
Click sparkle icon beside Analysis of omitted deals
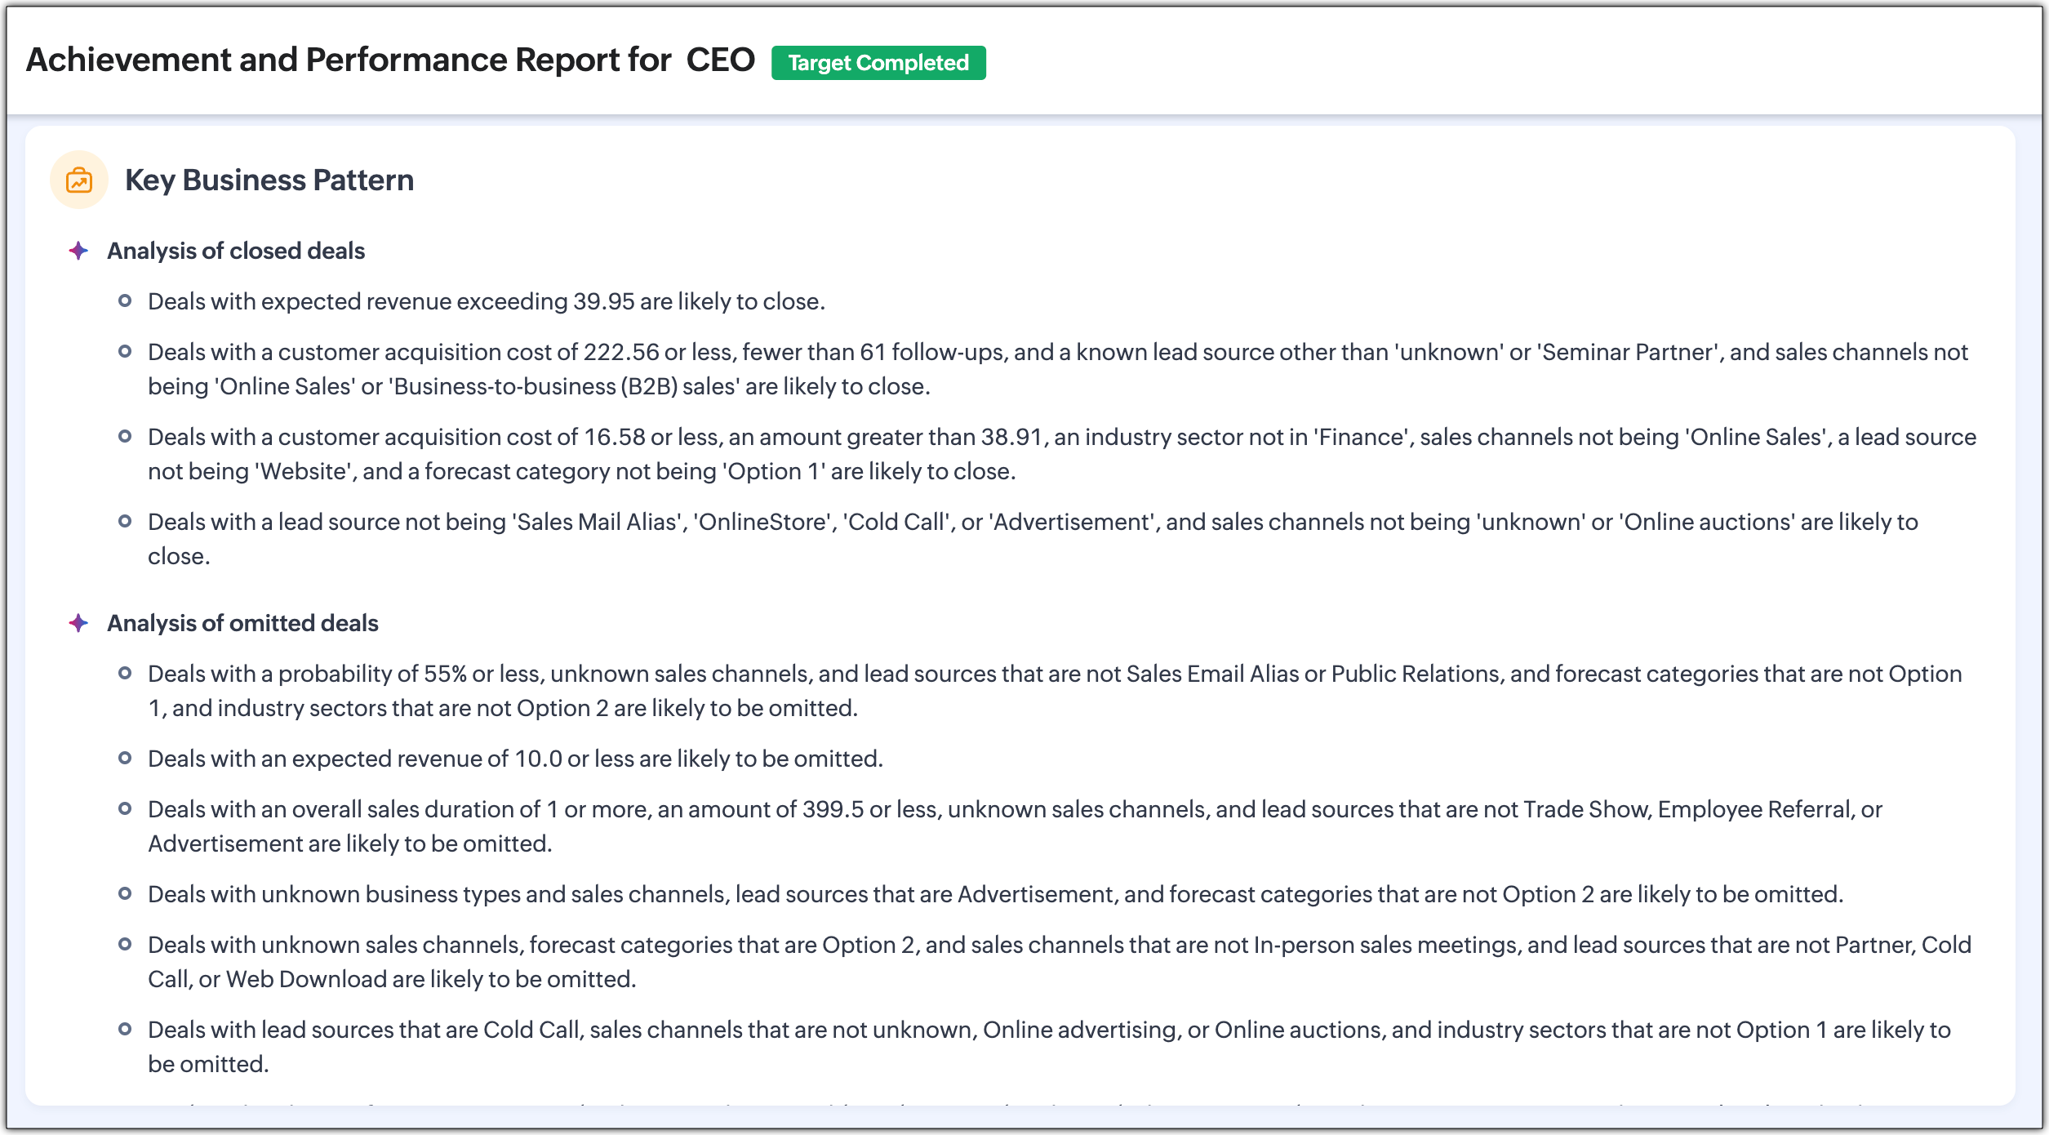pyautogui.click(x=78, y=623)
